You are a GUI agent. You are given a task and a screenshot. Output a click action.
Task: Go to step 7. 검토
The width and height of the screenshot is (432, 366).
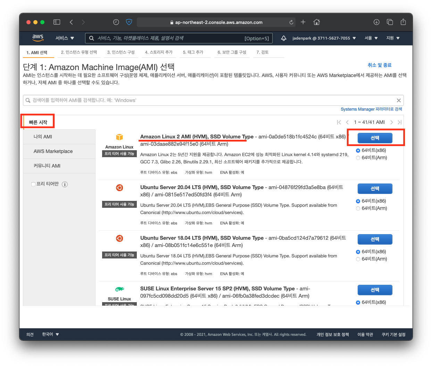point(263,52)
